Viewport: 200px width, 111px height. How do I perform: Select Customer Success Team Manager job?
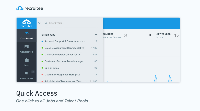[x=64, y=61]
